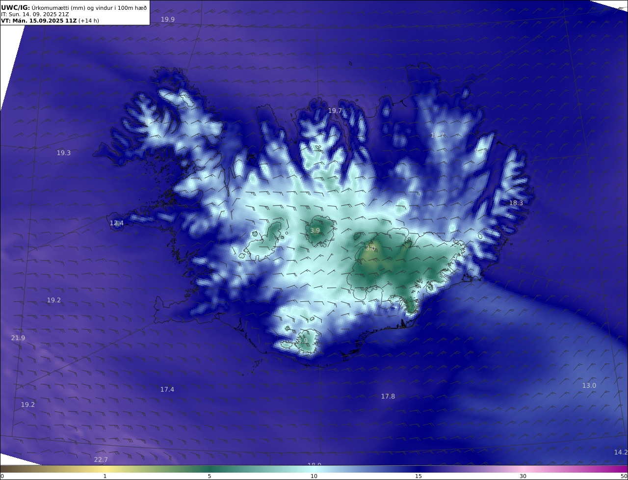Click the colorbar tick label 5
Viewport: 628px width, 480px height.
click(209, 476)
